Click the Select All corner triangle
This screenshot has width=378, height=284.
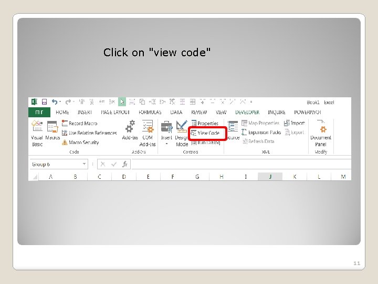(35, 177)
